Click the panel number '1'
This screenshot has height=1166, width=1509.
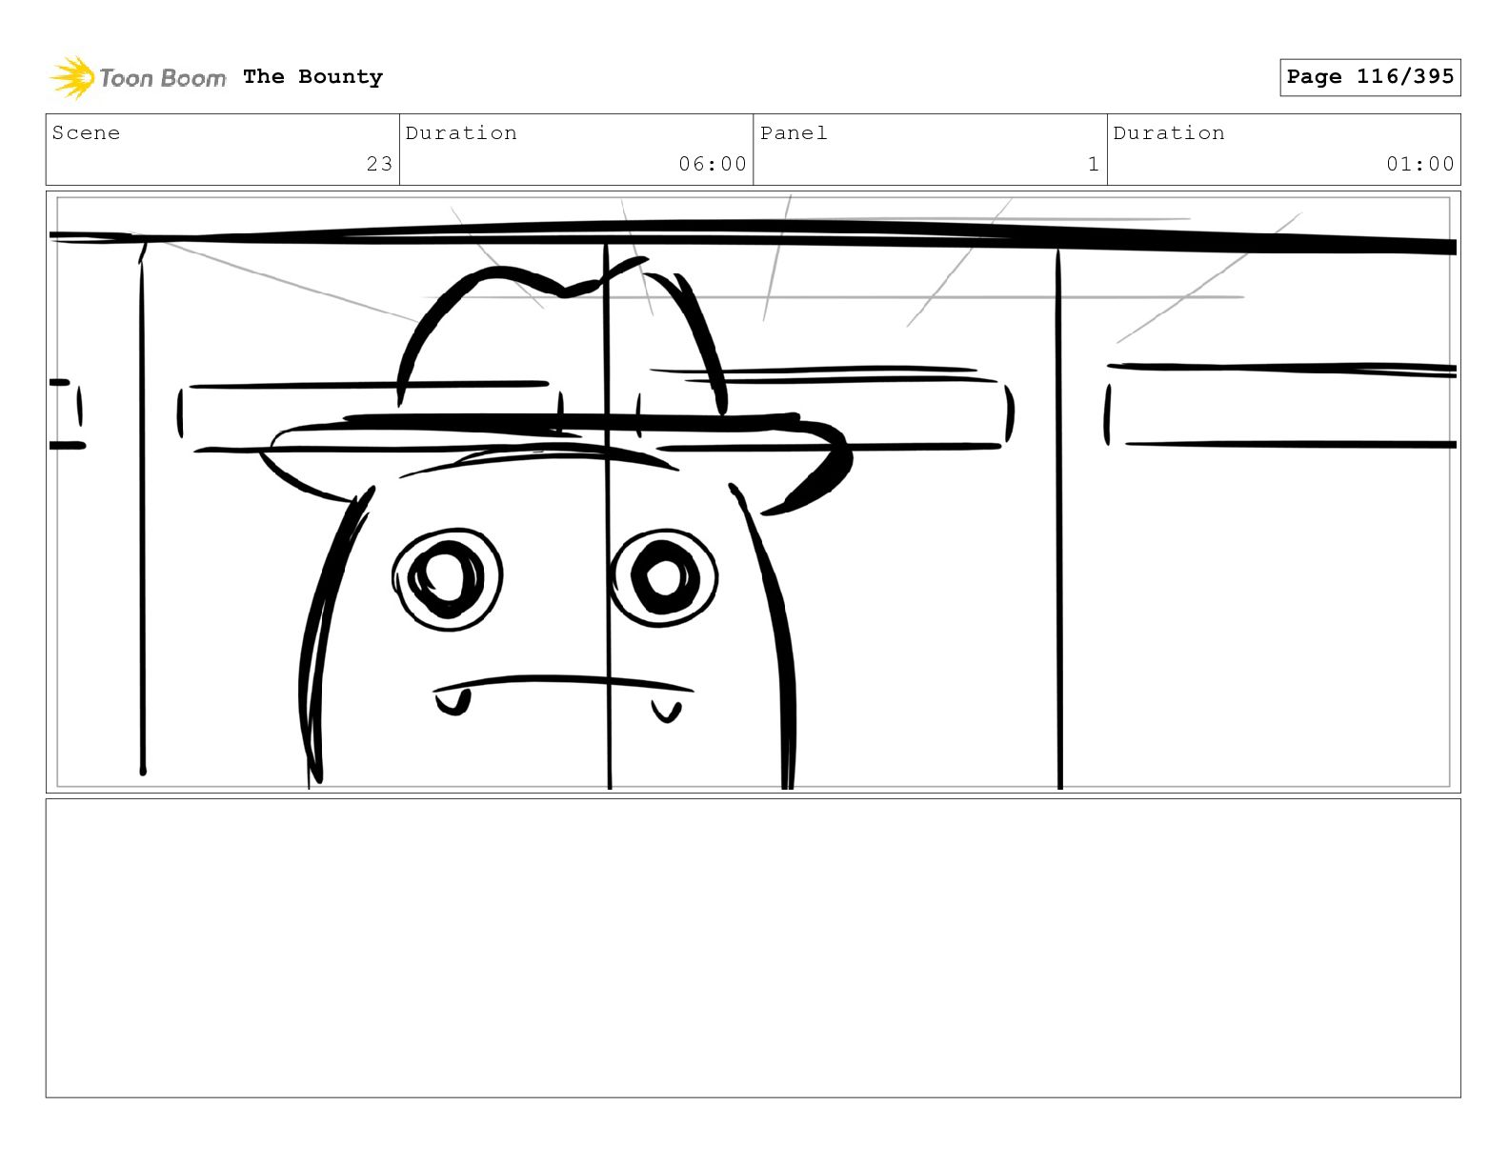(x=1094, y=164)
